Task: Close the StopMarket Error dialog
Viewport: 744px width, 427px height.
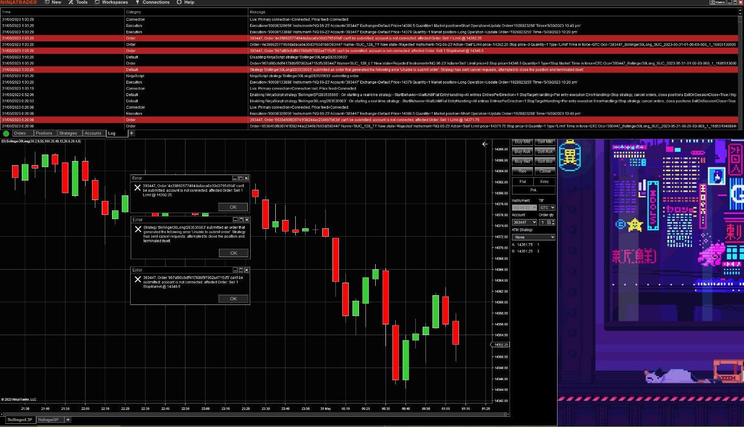Action: tap(246, 270)
